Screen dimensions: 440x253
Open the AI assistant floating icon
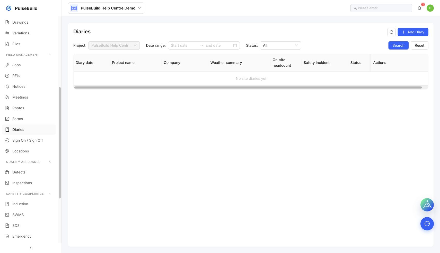click(x=427, y=205)
